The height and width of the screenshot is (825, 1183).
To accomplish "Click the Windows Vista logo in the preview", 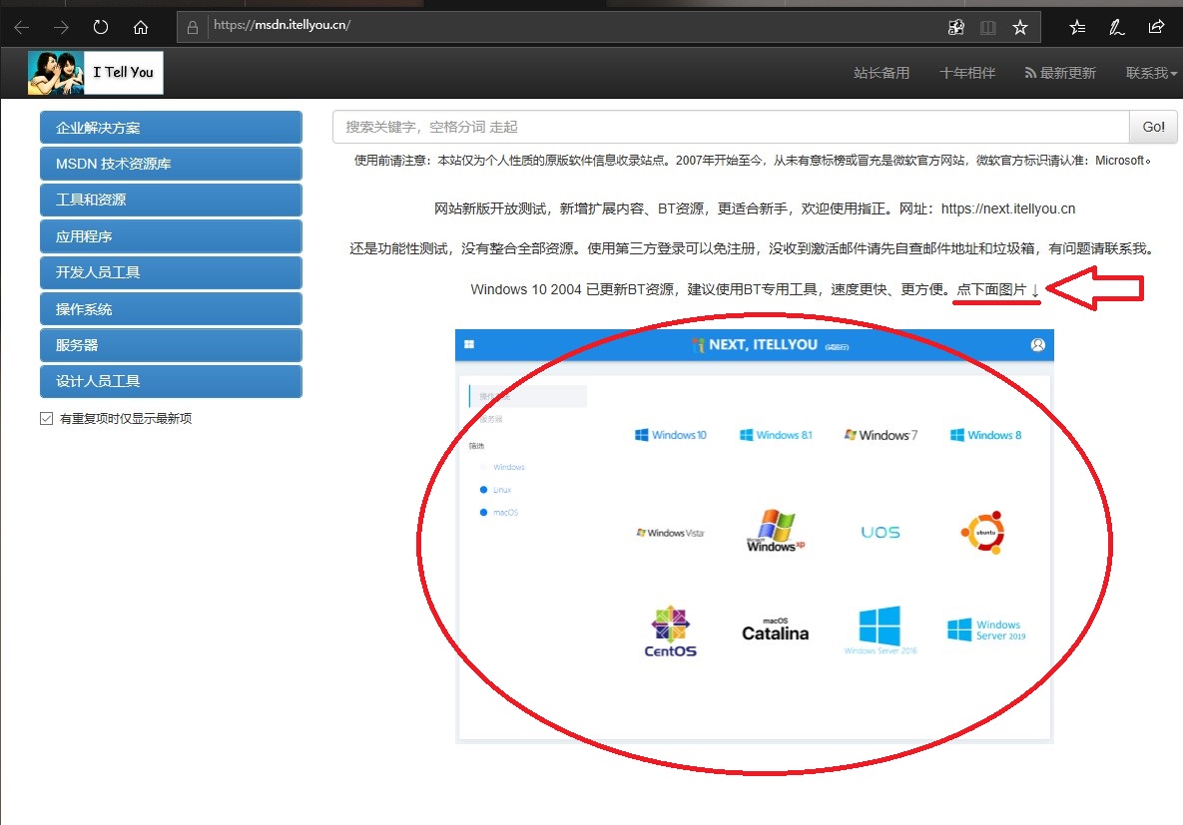I will pos(671,533).
